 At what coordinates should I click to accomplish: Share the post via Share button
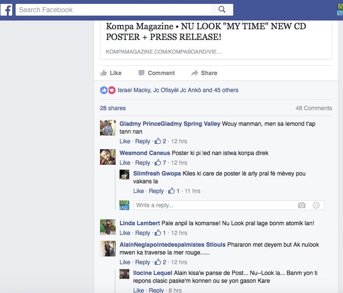click(x=204, y=73)
